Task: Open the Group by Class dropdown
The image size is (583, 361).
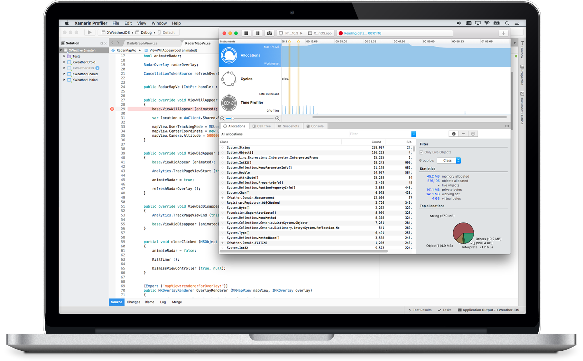Action: point(449,161)
